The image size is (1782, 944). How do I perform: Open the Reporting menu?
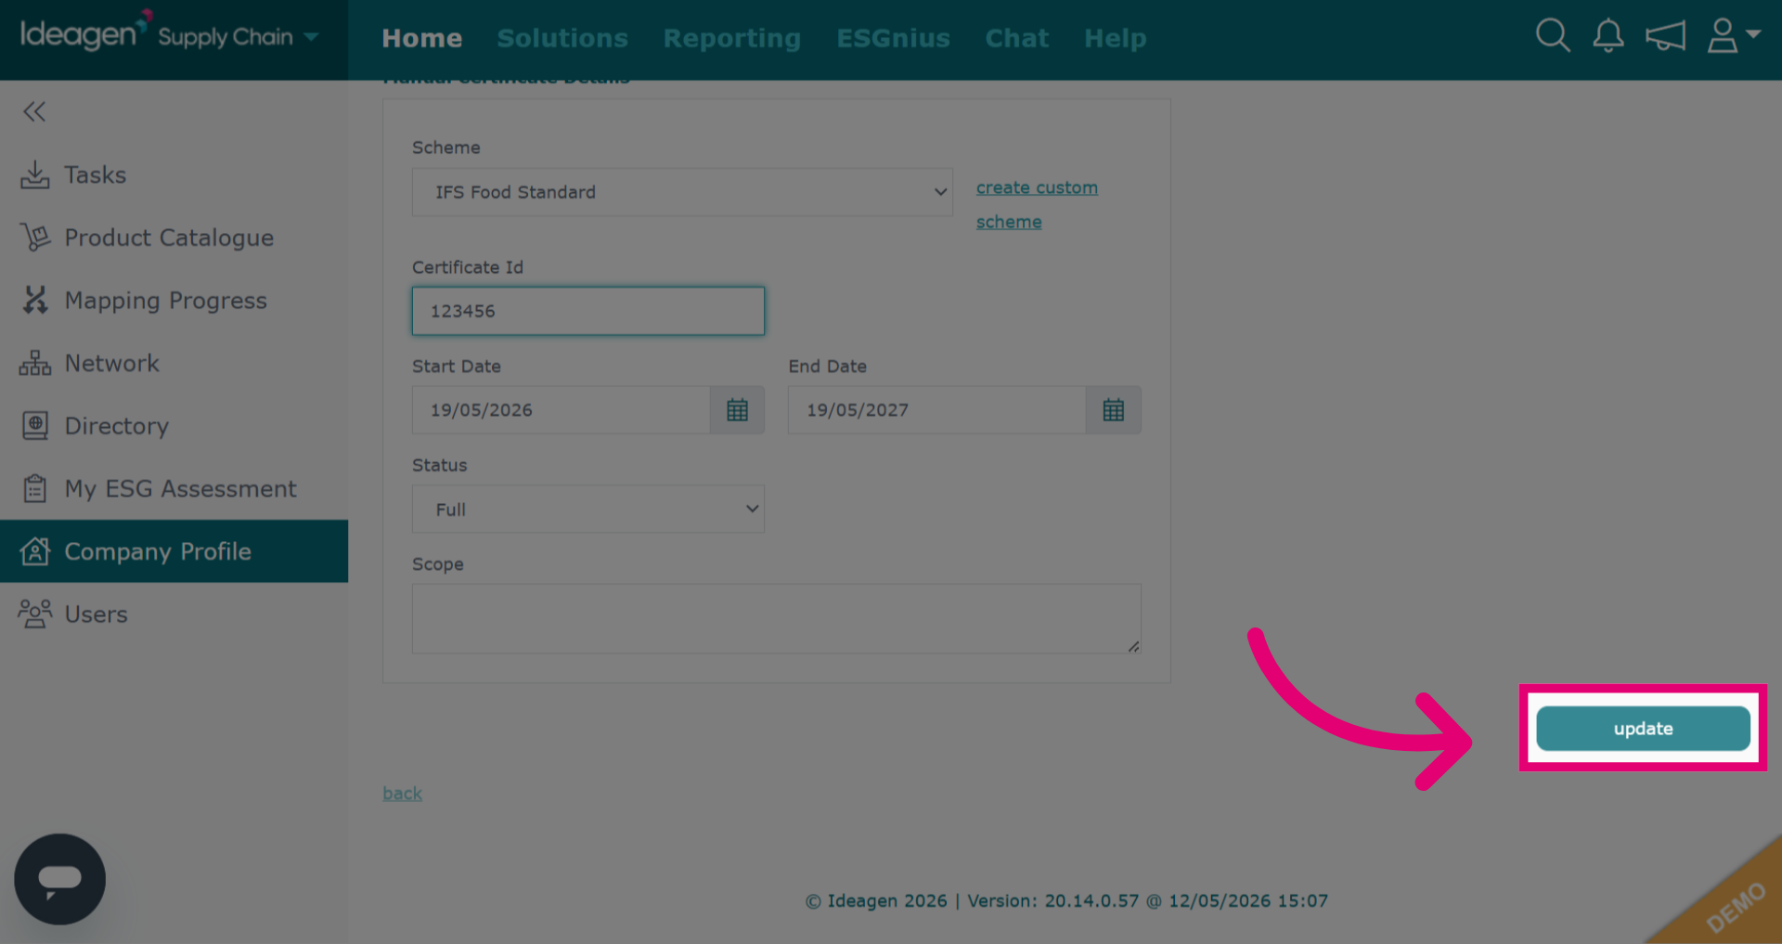732,38
